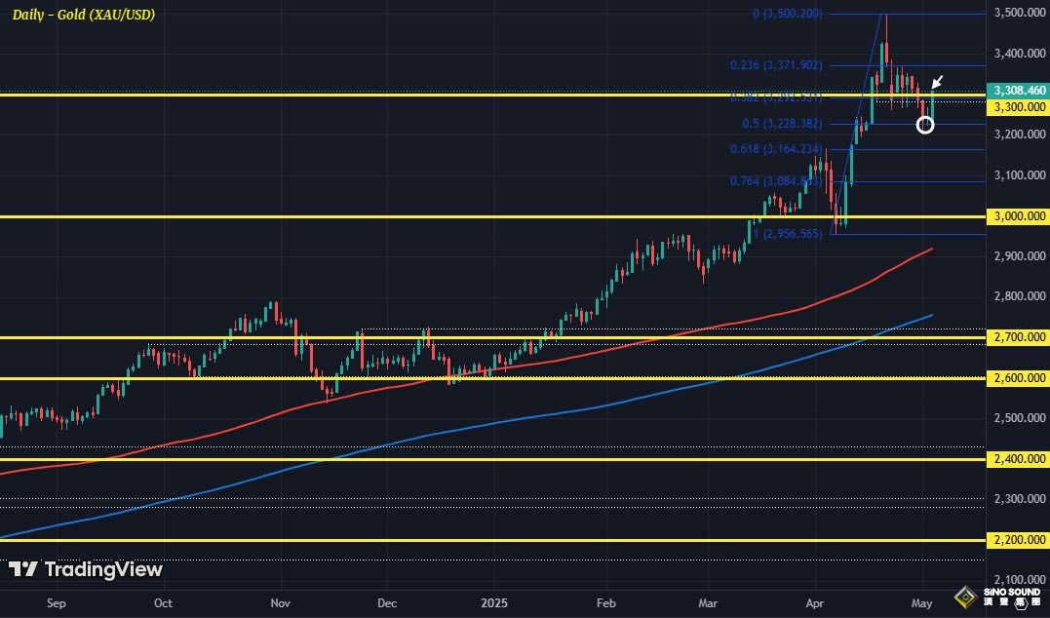Select the Nov marker on time axis
Viewport: 1050px width, 618px height.
pyautogui.click(x=281, y=603)
